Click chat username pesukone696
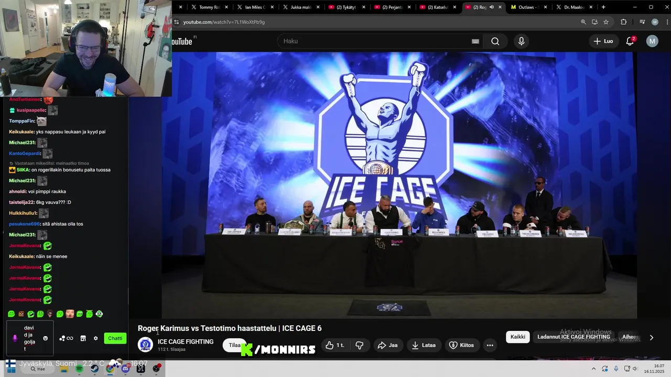 click(x=24, y=224)
